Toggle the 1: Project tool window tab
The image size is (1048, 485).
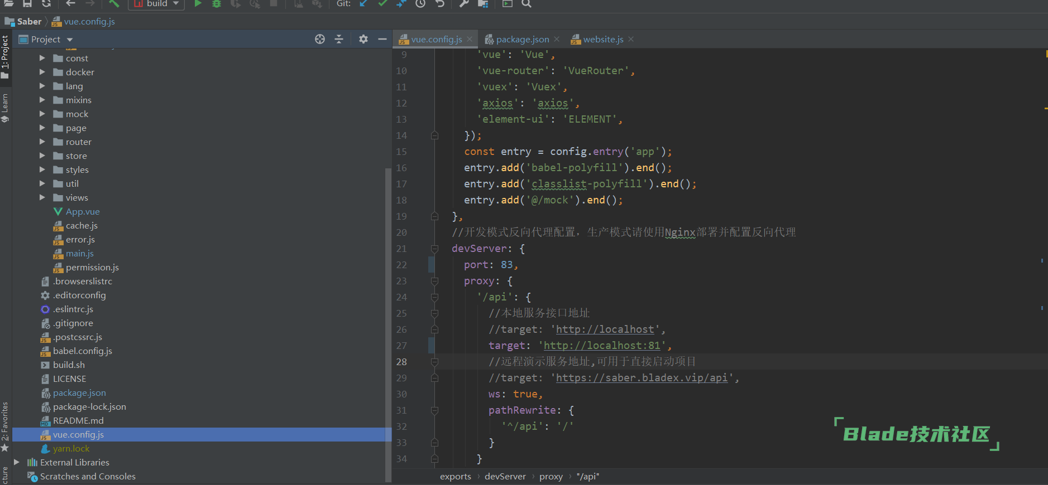coord(5,56)
